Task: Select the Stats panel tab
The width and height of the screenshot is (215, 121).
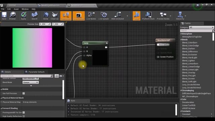Action: (73, 101)
